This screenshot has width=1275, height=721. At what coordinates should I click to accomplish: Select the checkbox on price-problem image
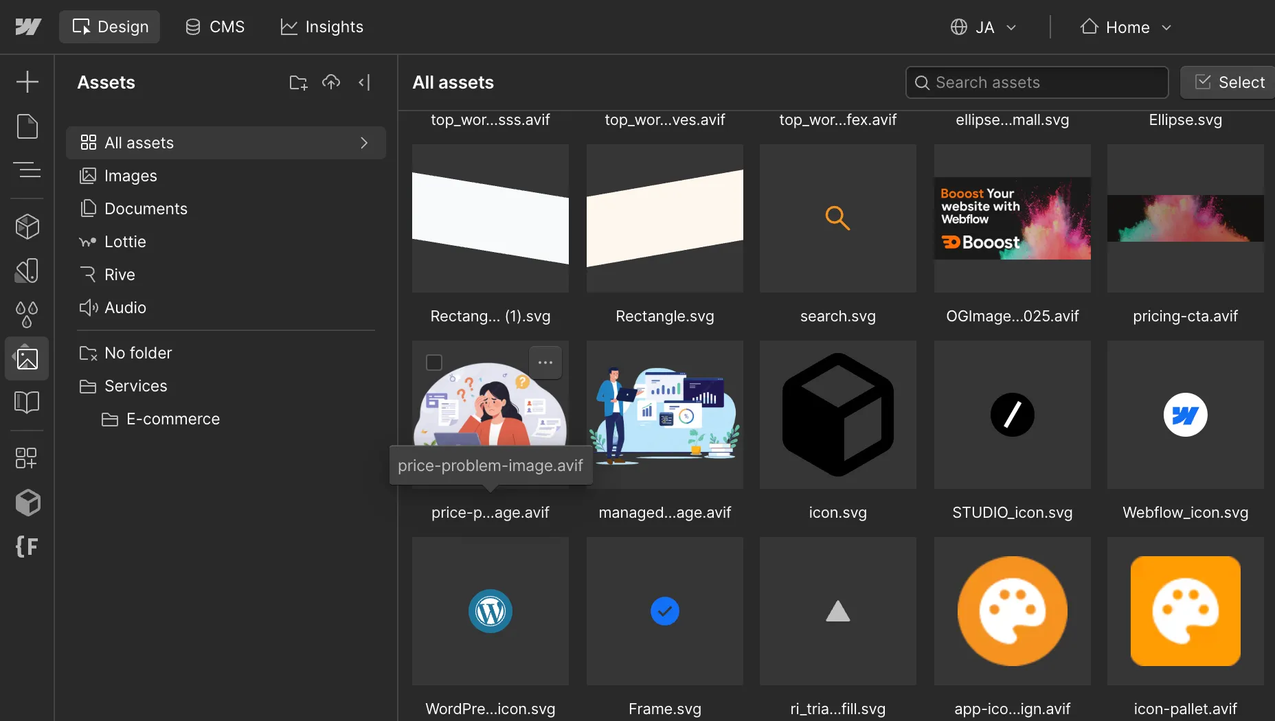click(434, 363)
